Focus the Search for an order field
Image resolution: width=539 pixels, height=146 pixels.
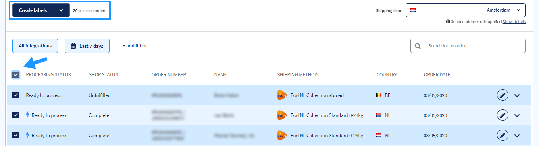pyautogui.click(x=468, y=46)
